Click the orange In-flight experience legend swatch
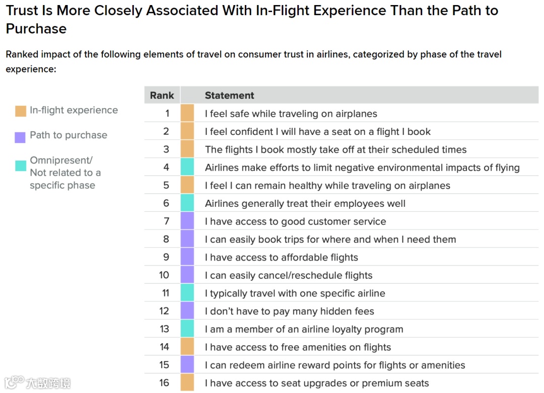This screenshot has height=393, width=544. click(x=20, y=111)
